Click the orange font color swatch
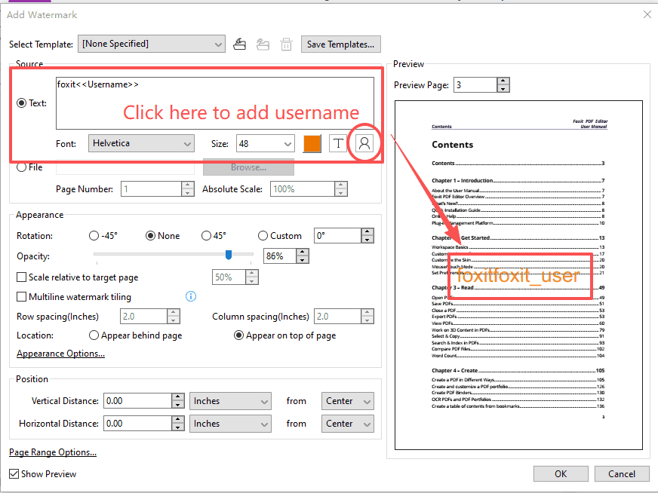Image resolution: width=658 pixels, height=493 pixels. (312, 143)
